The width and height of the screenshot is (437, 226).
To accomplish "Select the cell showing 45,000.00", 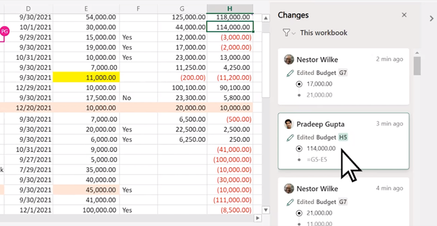I will [86, 190].
